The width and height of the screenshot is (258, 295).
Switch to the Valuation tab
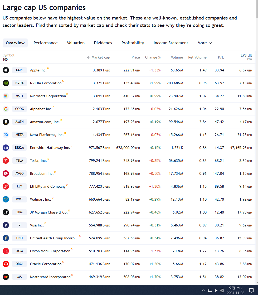pos(76,43)
